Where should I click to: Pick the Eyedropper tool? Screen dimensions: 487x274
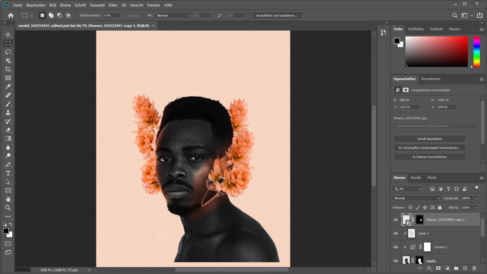tap(8, 87)
